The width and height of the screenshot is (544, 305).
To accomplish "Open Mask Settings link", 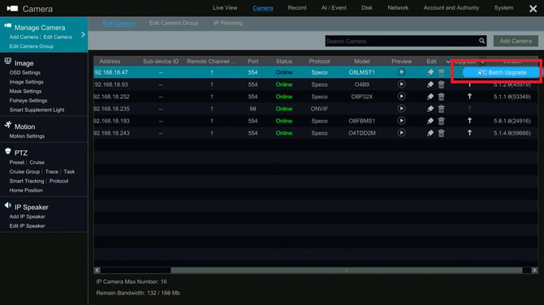I will 25,91.
